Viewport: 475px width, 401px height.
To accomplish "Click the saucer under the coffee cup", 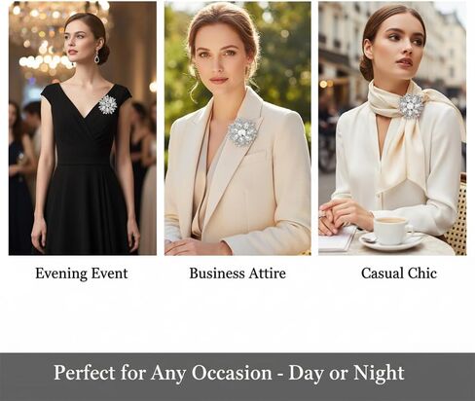I will tap(391, 241).
